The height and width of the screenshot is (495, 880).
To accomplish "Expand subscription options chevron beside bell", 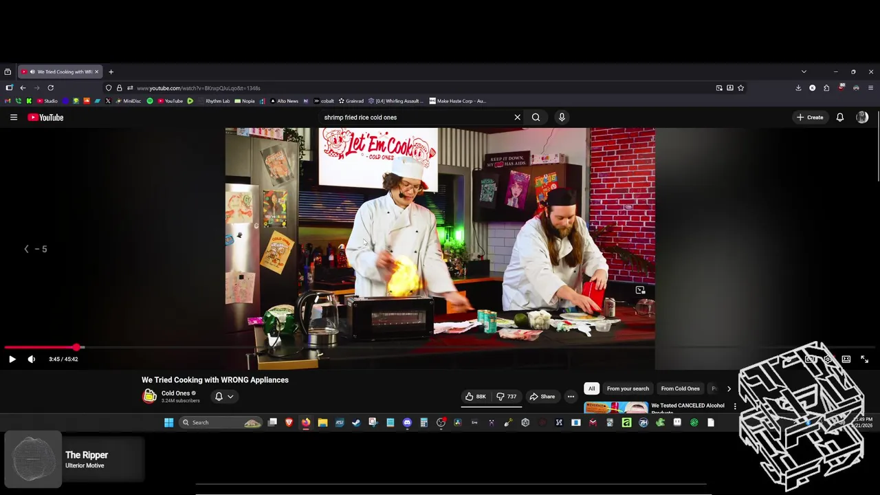I will (x=230, y=397).
